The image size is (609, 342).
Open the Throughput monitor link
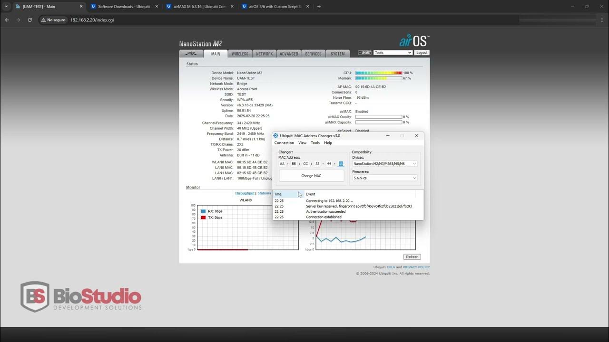tap(245, 193)
